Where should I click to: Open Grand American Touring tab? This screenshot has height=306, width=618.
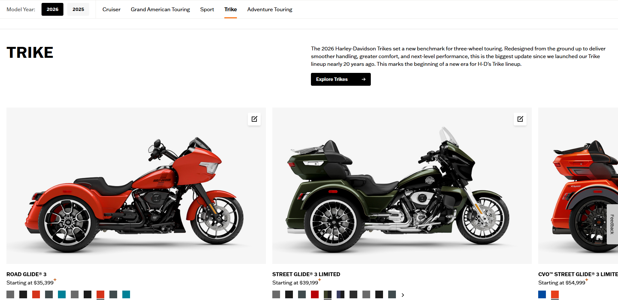click(x=160, y=9)
